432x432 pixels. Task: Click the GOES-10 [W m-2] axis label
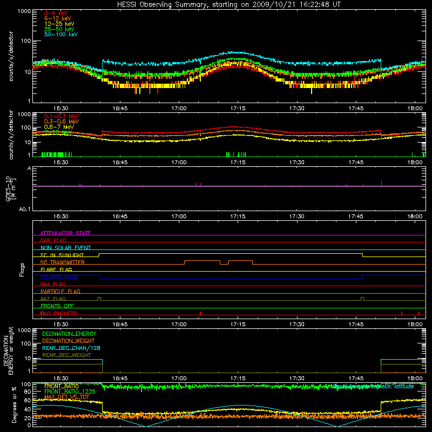(11, 188)
